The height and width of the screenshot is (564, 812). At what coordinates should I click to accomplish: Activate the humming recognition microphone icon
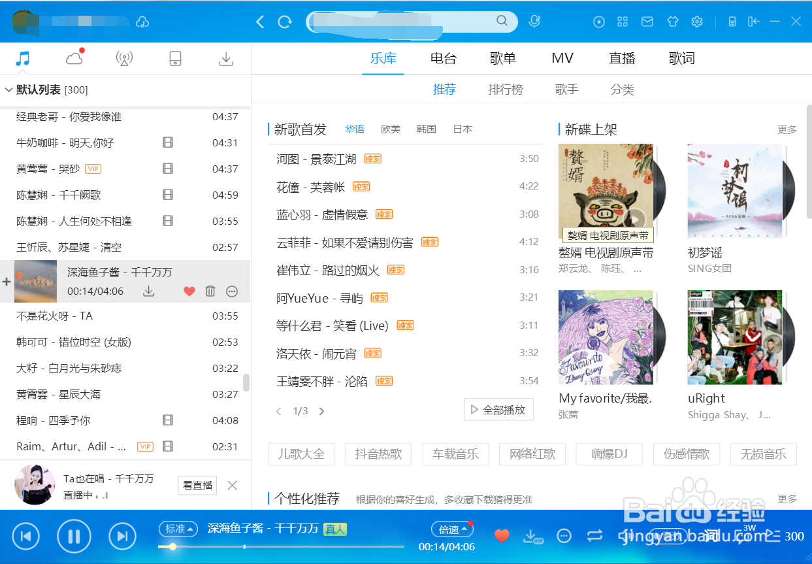tap(534, 22)
